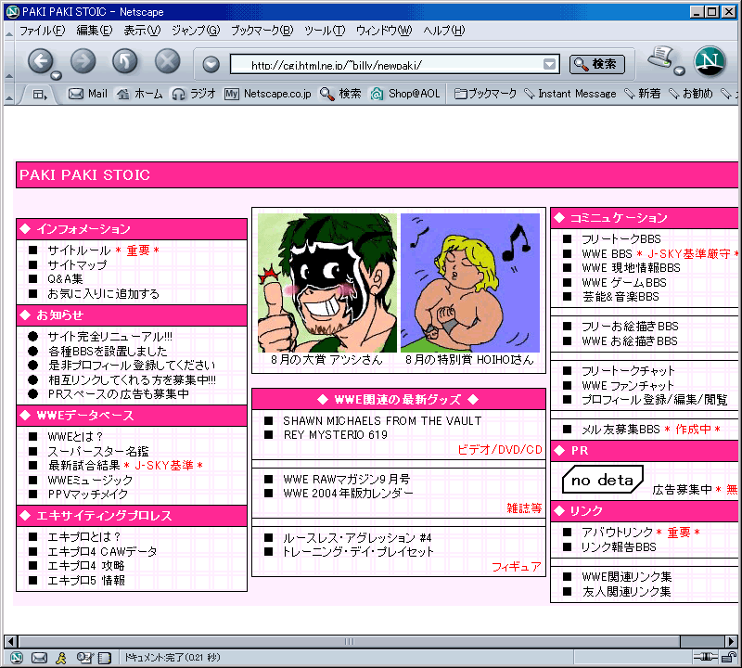Click Navigator icon in status bar
This screenshot has width=742, height=668.
point(17,657)
